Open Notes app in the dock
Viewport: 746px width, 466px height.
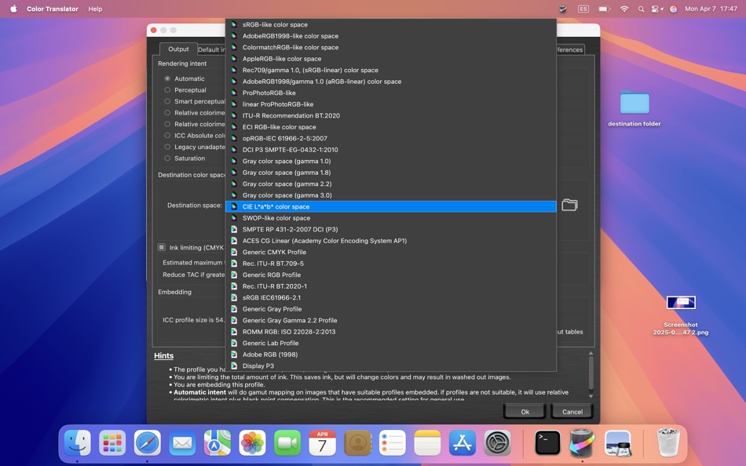pyautogui.click(x=427, y=443)
